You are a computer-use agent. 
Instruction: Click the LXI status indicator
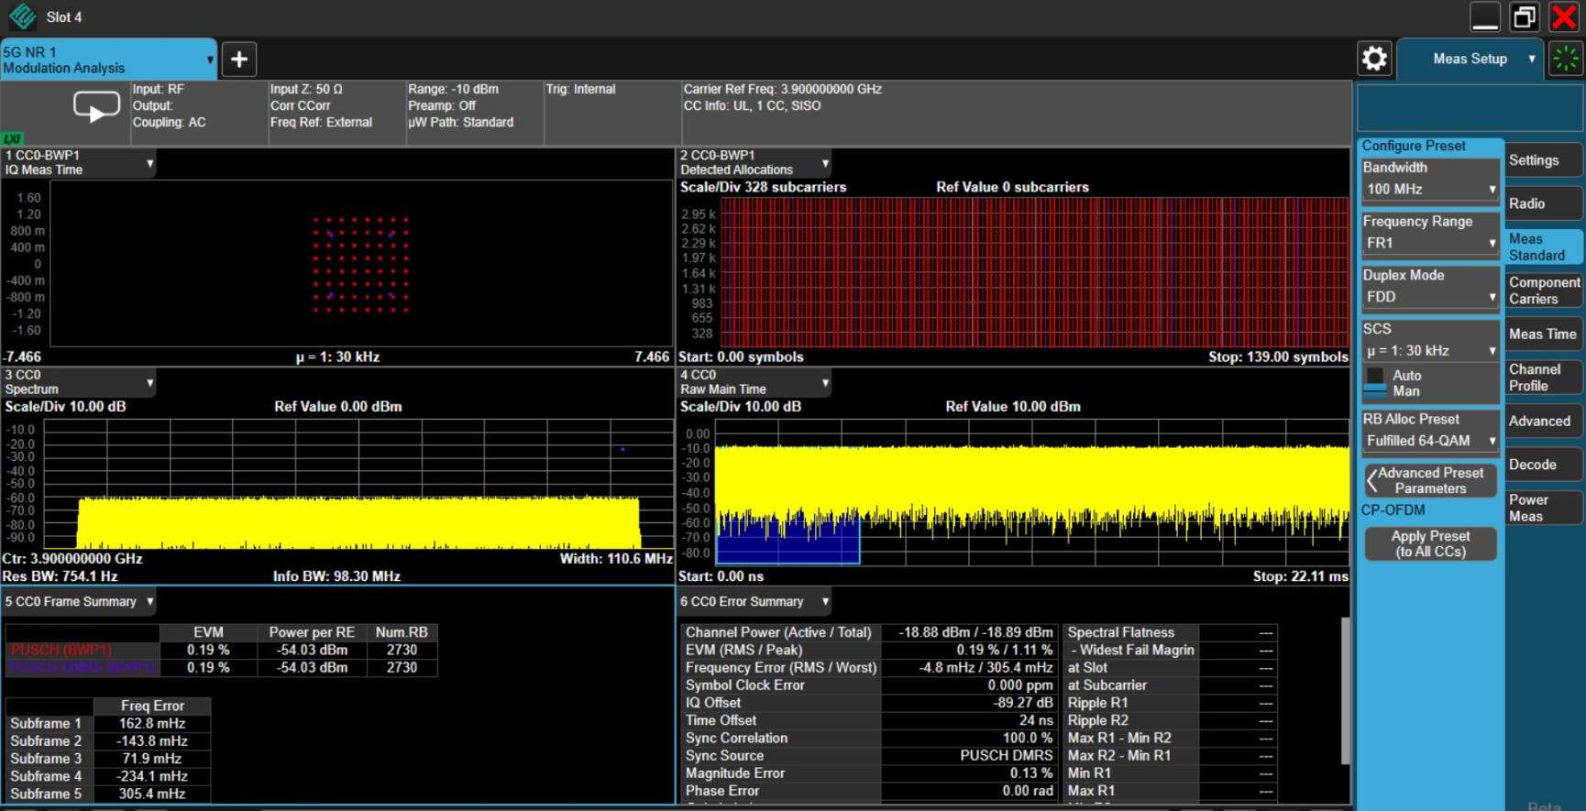tap(12, 139)
